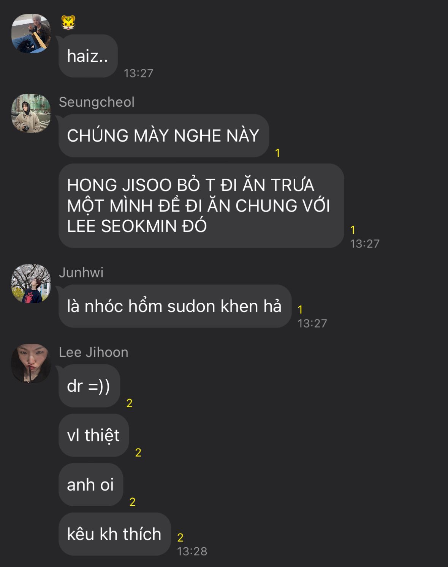Select the HONG JISOO lunch message bubble
The image size is (448, 567).
point(201,206)
